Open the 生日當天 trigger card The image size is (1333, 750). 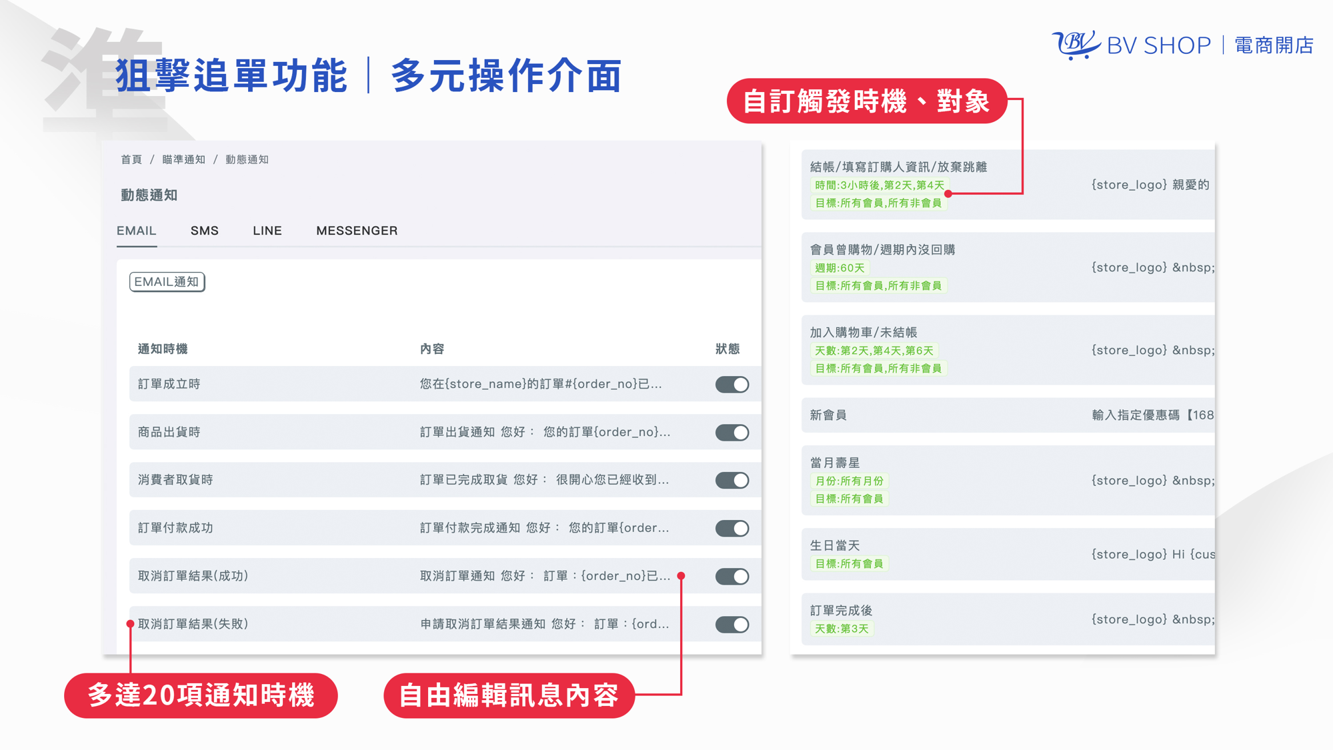[1008, 553]
